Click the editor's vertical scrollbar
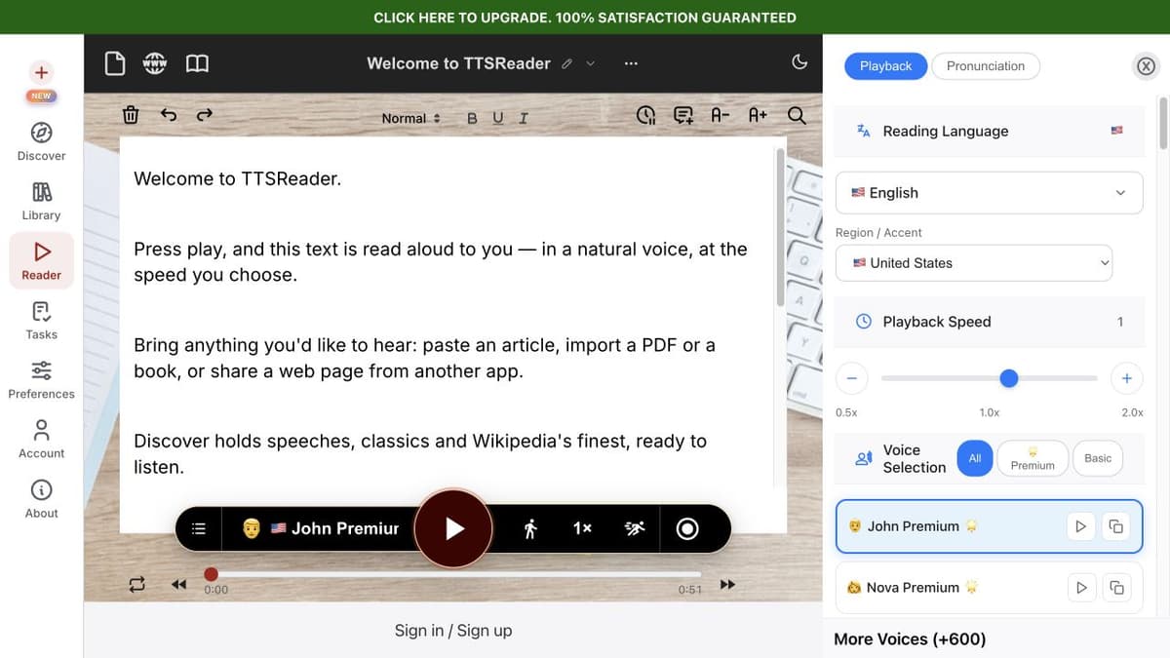 coord(780,229)
